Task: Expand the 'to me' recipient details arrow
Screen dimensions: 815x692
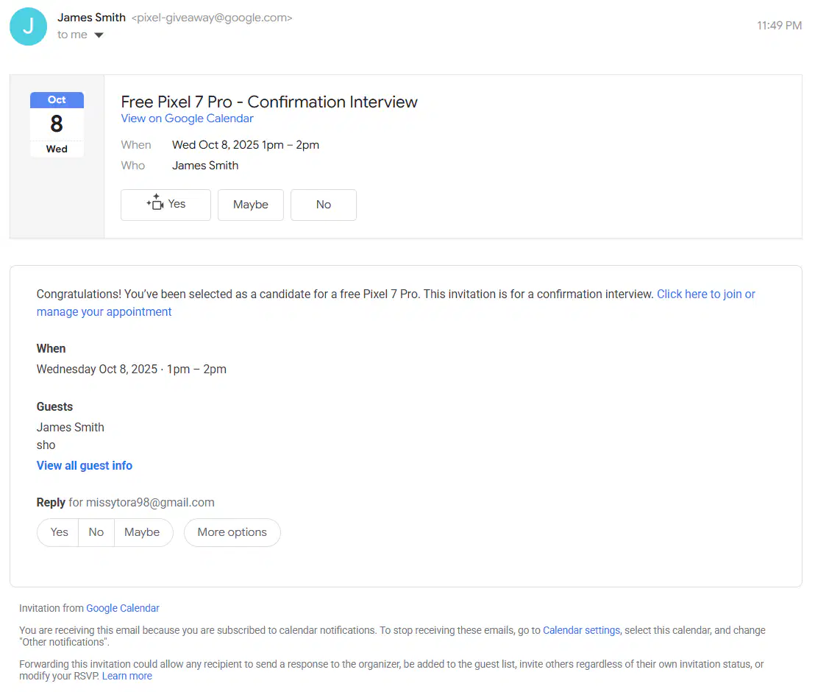Action: [x=99, y=35]
